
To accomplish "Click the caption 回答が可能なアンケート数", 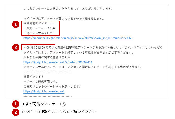I will point(44,104).
